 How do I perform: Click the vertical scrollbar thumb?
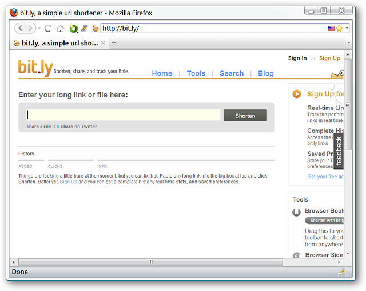tap(348, 104)
